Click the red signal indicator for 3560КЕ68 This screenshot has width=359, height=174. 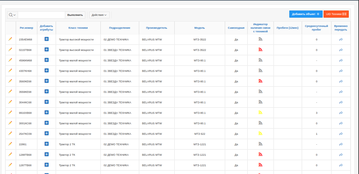(x=260, y=81)
